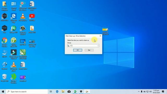Open Microsoft Edge from the taskbar
This screenshot has width=167, height=94.
click(57, 92)
